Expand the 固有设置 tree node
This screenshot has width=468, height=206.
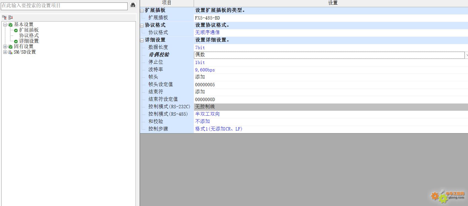point(5,47)
